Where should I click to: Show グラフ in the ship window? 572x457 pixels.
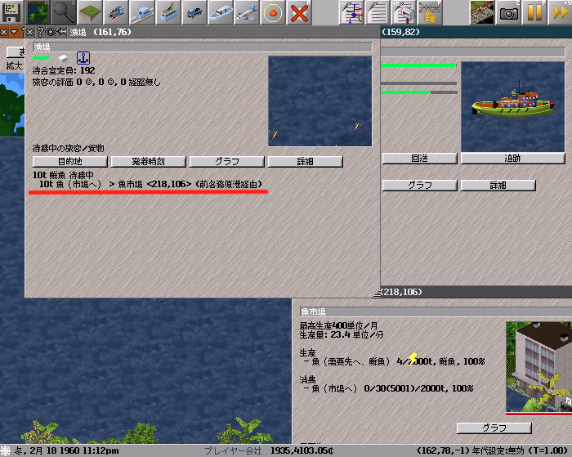[x=419, y=185]
